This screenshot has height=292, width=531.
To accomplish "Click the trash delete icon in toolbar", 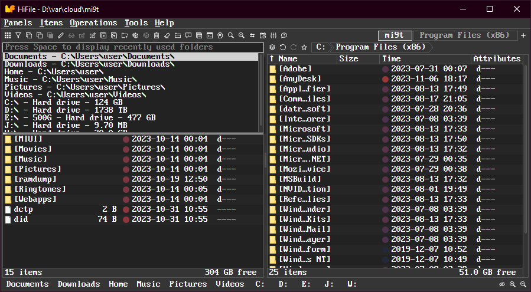I will tap(157, 35).
